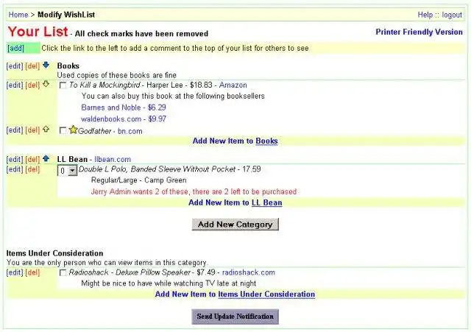
Task: Delete the To Kill a Mockingbird item
Action: pyautogui.click(x=32, y=85)
